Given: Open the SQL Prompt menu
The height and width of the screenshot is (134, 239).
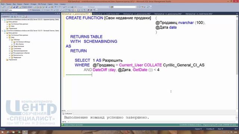Looking at the screenshot, I should (x=42, y=4).
